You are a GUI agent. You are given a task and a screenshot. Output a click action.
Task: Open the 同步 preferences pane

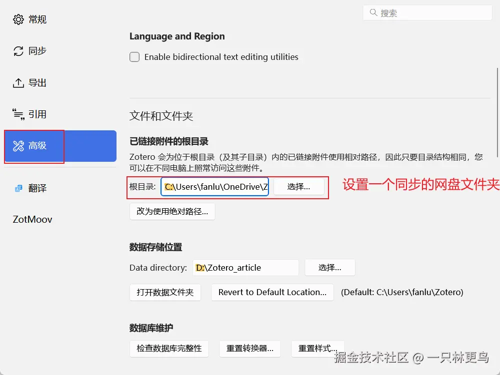tap(60, 51)
